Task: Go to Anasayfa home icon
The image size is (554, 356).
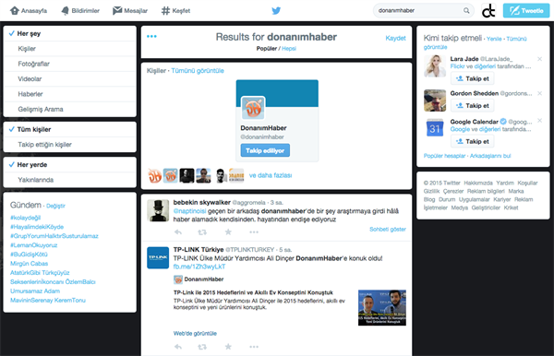Action: click(x=15, y=10)
